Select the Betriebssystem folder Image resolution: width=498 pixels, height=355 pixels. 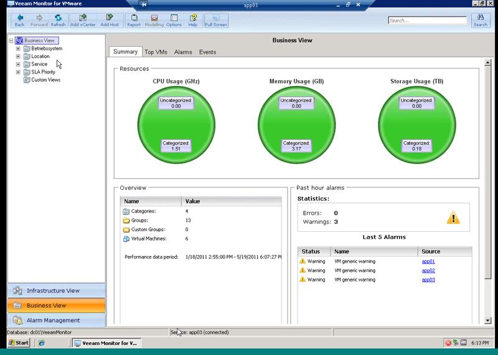coord(43,49)
